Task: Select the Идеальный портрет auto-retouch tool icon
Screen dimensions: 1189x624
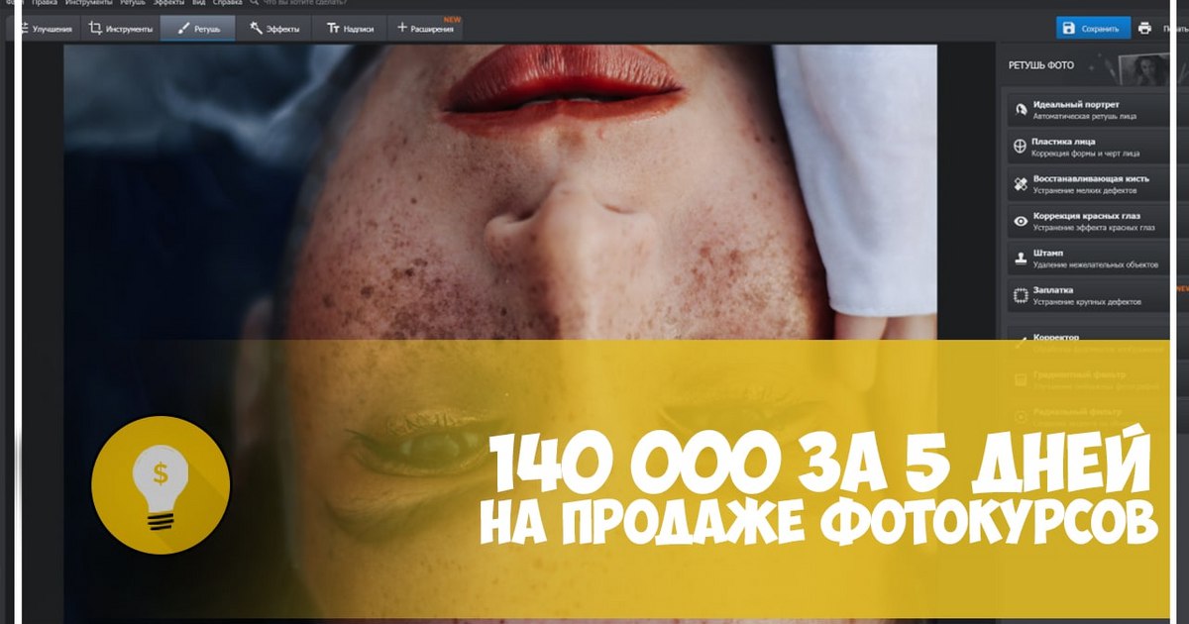Action: point(1020,110)
